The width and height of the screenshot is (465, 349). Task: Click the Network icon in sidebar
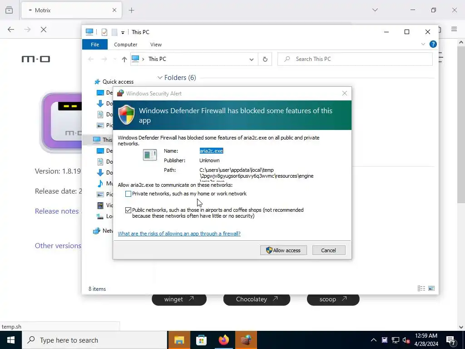tap(97, 231)
